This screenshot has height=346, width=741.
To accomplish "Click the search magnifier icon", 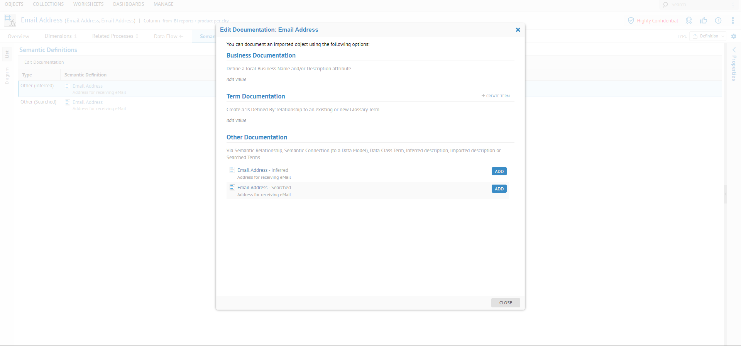I will click(x=665, y=5).
